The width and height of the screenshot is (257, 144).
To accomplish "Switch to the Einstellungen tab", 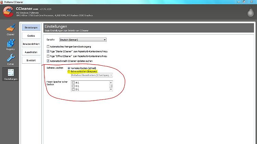I will tap(31, 27).
